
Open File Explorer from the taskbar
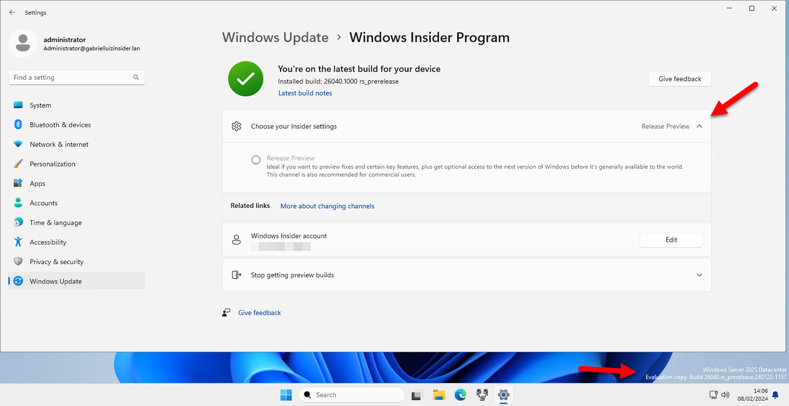tap(439, 395)
